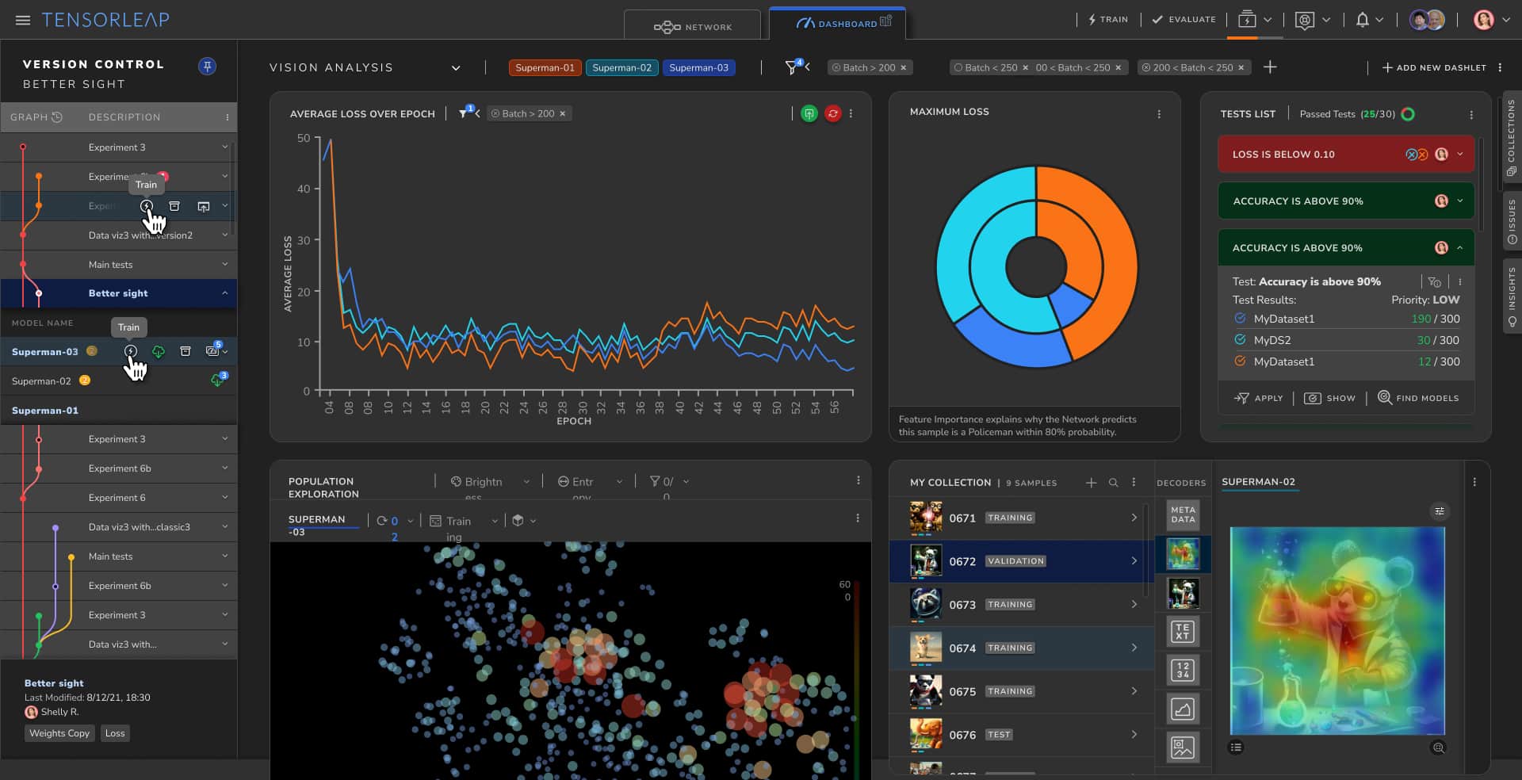This screenshot has width=1522, height=780.
Task: Click the archive icon on the Superman-03 row
Action: coord(185,351)
